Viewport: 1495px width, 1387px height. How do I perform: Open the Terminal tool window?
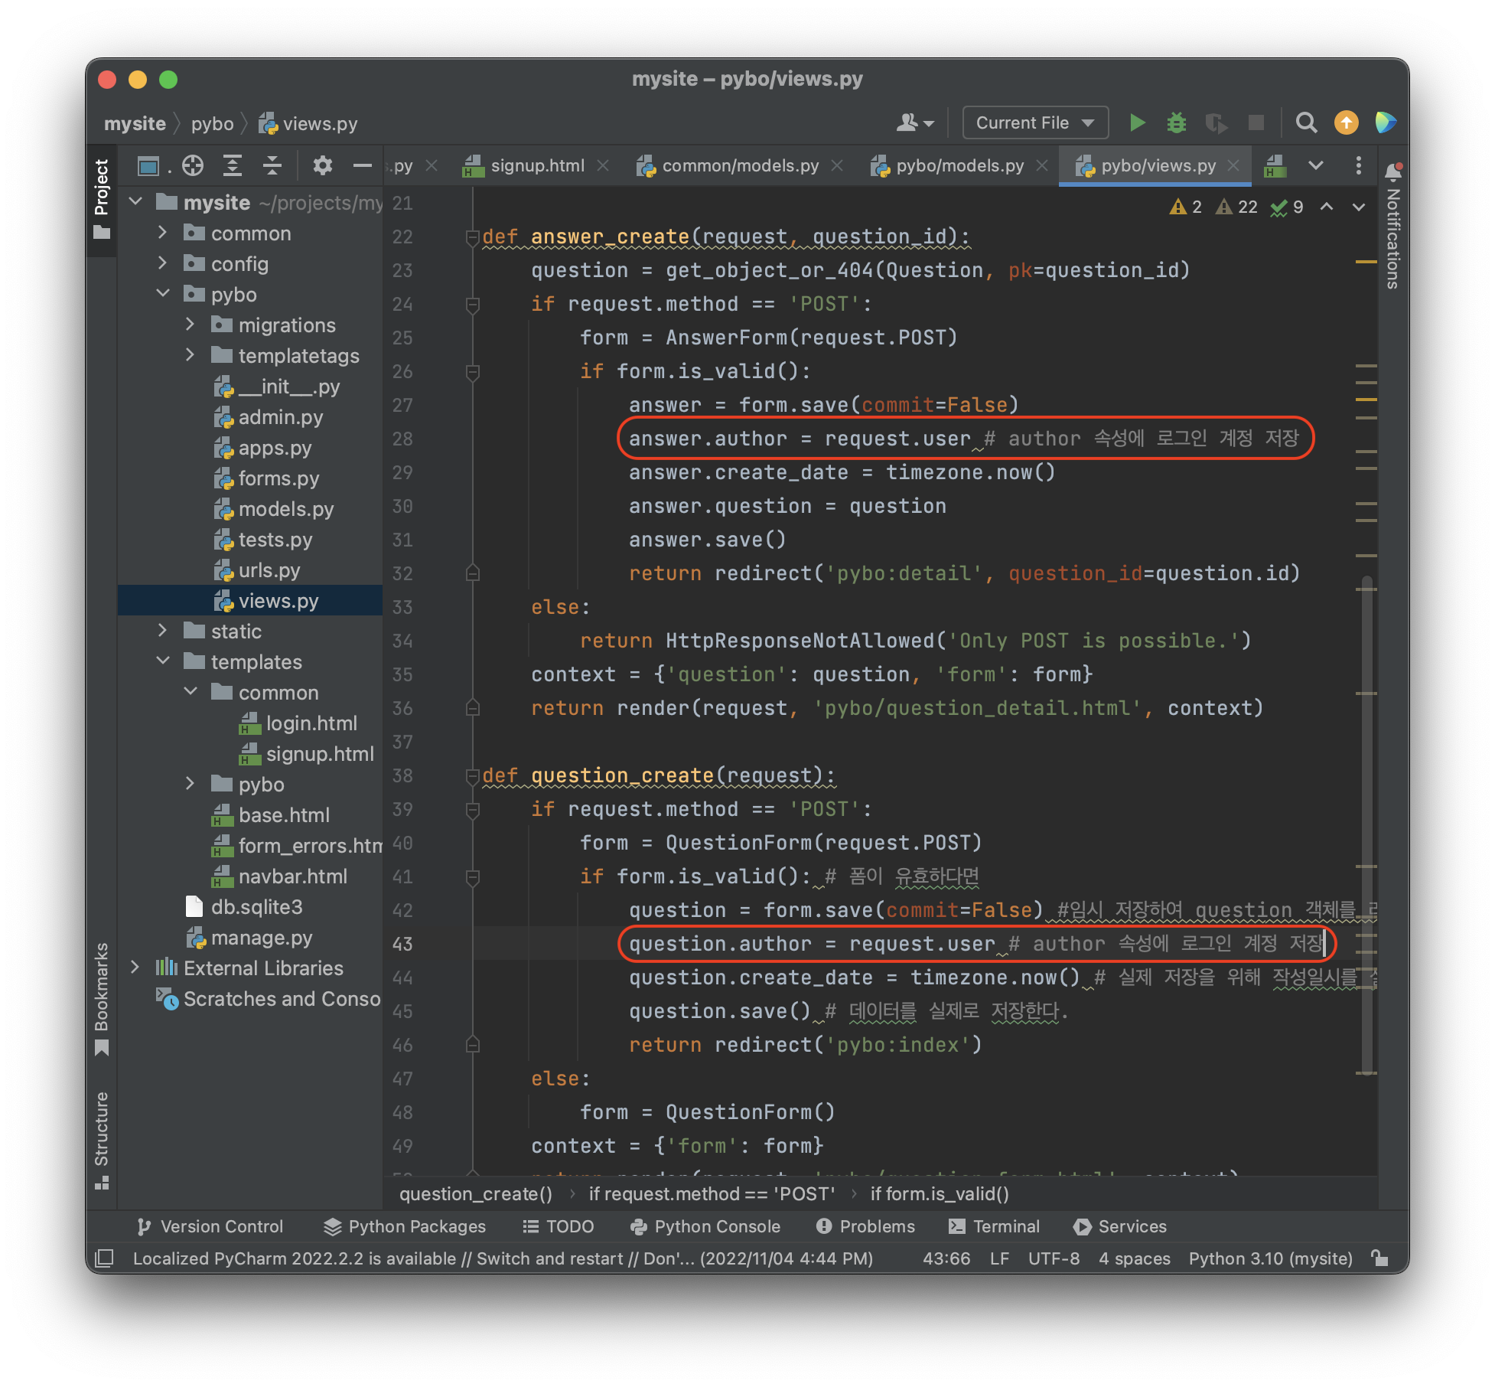pyautogui.click(x=994, y=1226)
